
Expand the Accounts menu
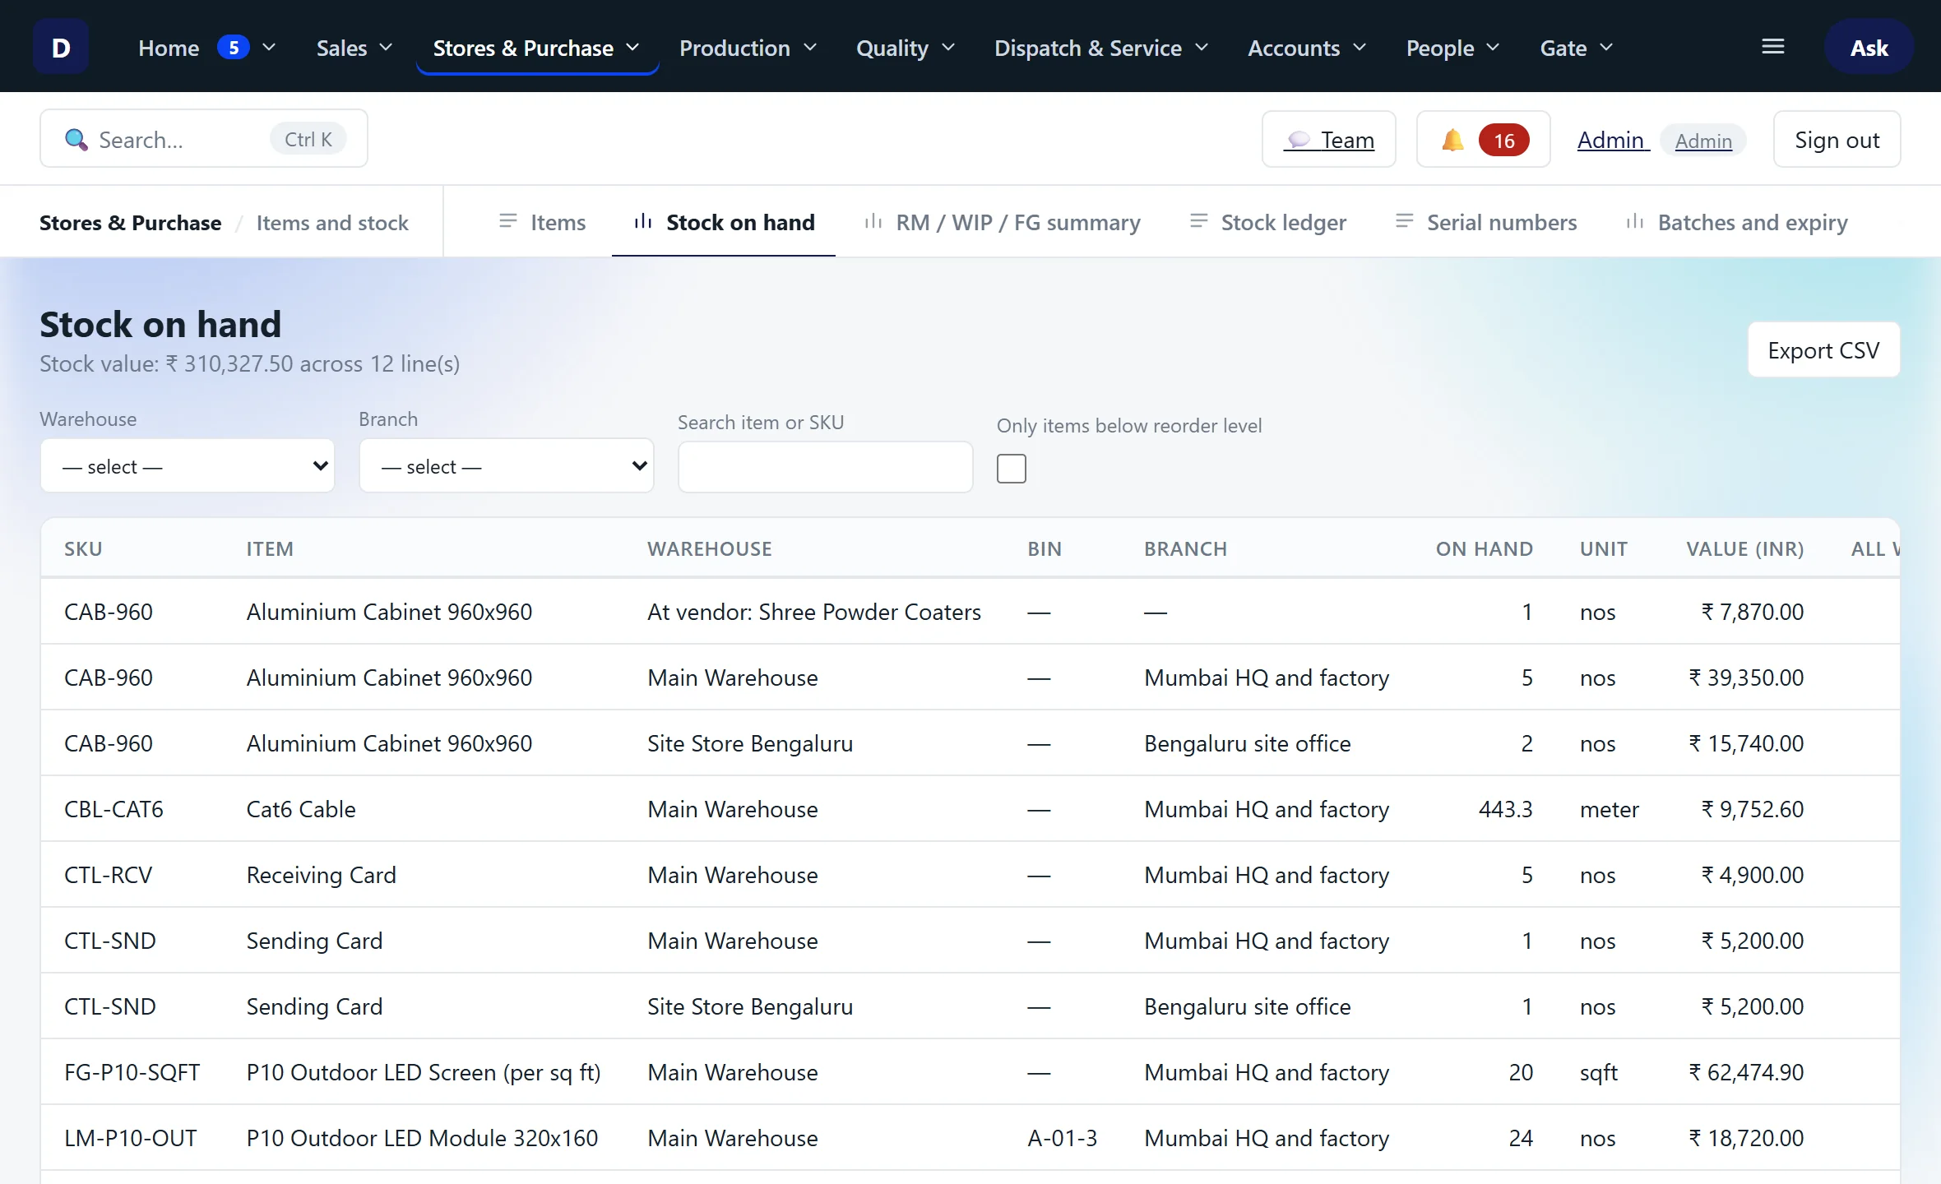click(x=1307, y=48)
